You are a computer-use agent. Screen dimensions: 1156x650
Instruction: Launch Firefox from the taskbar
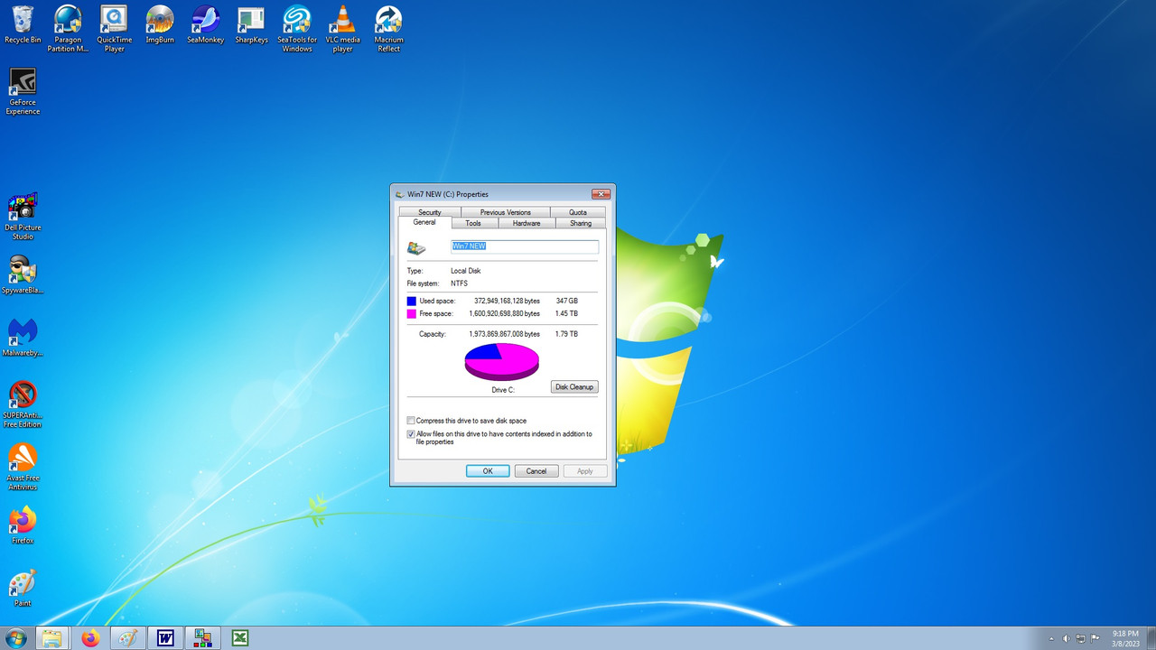(x=90, y=638)
